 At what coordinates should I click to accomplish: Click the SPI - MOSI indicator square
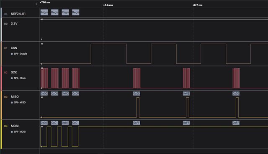click(12, 132)
